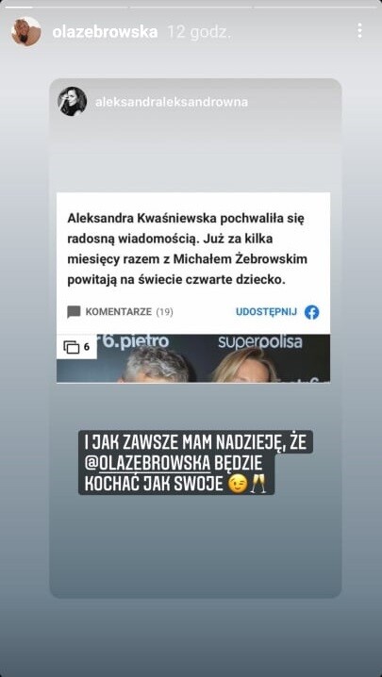Tap the olazebrowska profile avatar

(26, 31)
